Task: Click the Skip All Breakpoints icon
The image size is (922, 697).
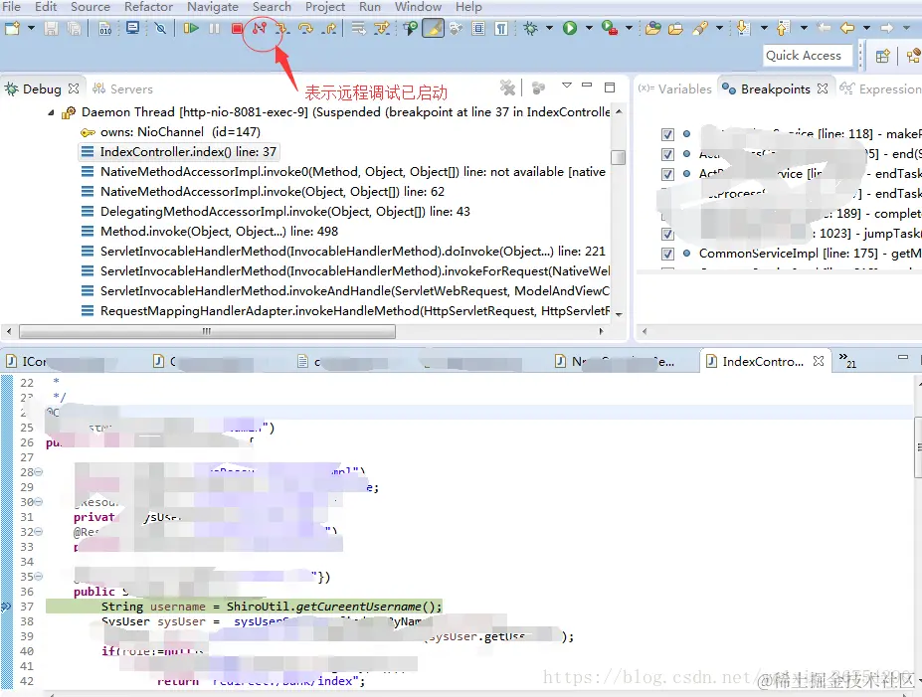Action: click(x=160, y=28)
